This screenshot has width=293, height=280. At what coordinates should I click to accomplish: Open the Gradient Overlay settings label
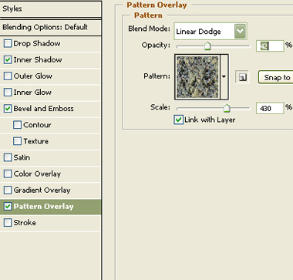tap(42, 190)
